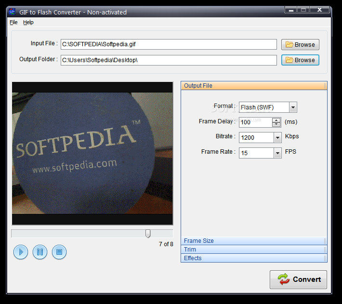Click the Frame Delay value field

[255, 122]
